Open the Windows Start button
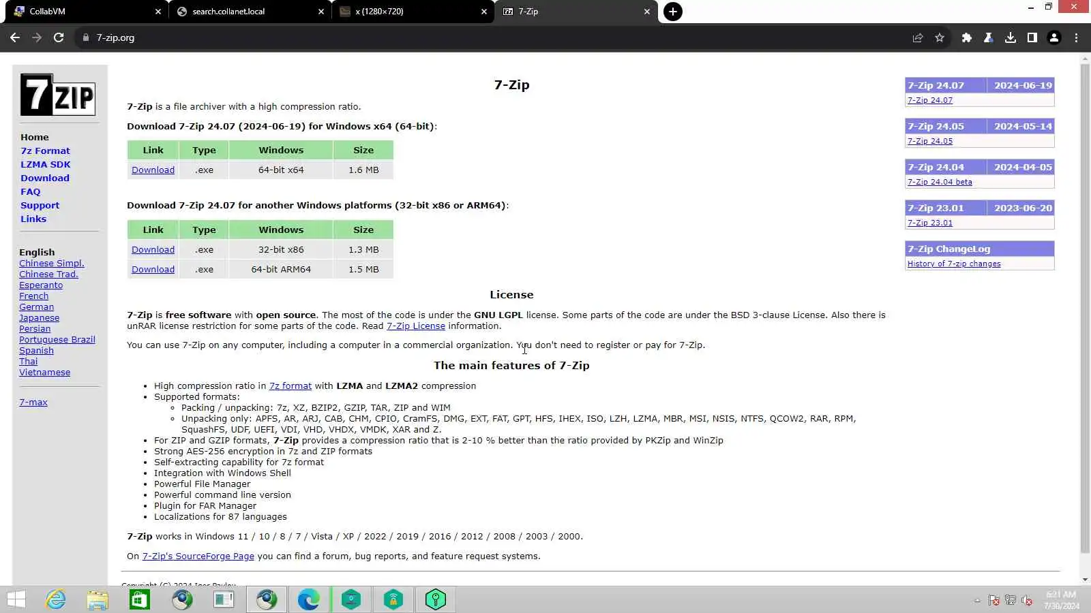1091x613 pixels. (x=16, y=599)
